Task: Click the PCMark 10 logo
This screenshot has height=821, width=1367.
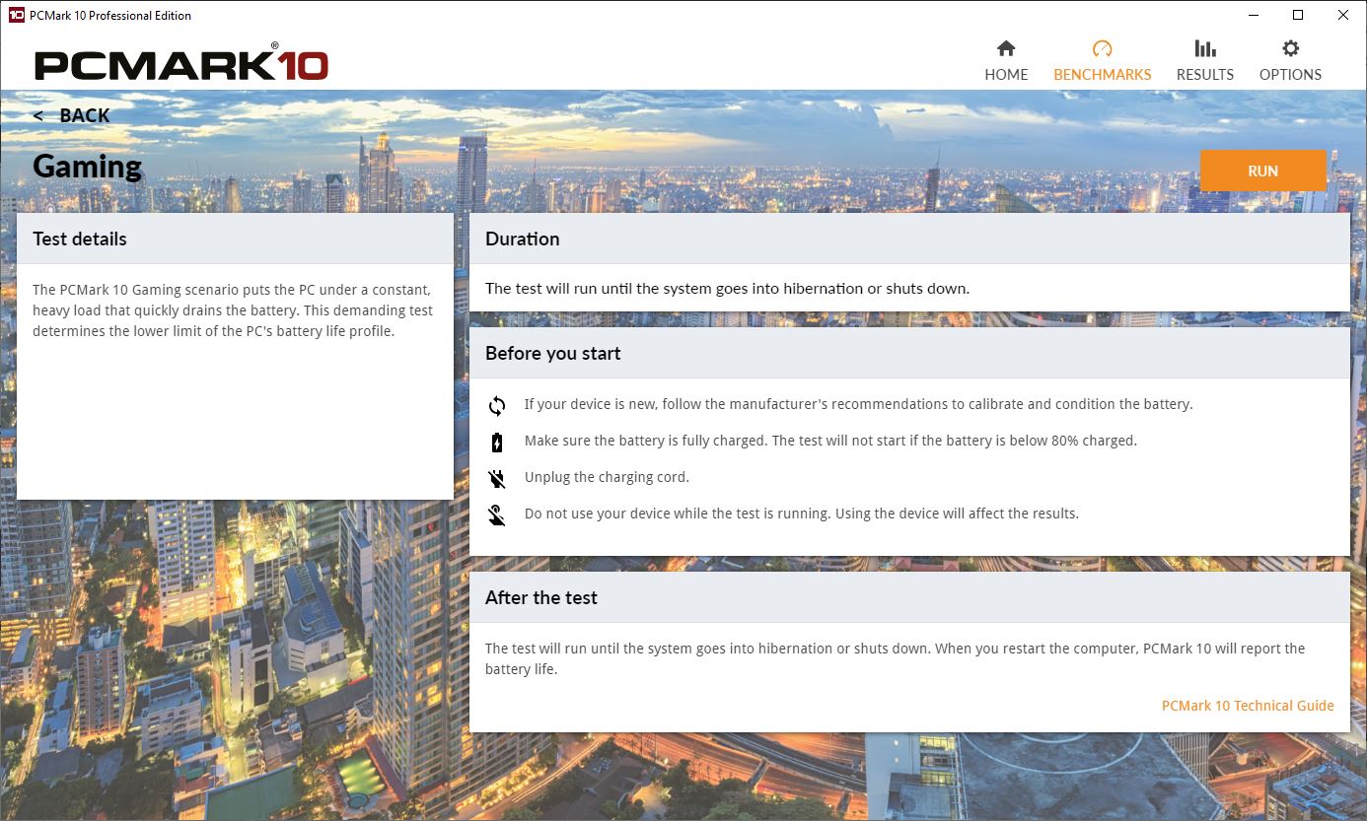Action: coord(181,63)
